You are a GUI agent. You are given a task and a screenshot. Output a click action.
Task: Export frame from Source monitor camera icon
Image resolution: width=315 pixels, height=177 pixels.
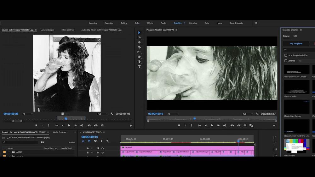102,125
